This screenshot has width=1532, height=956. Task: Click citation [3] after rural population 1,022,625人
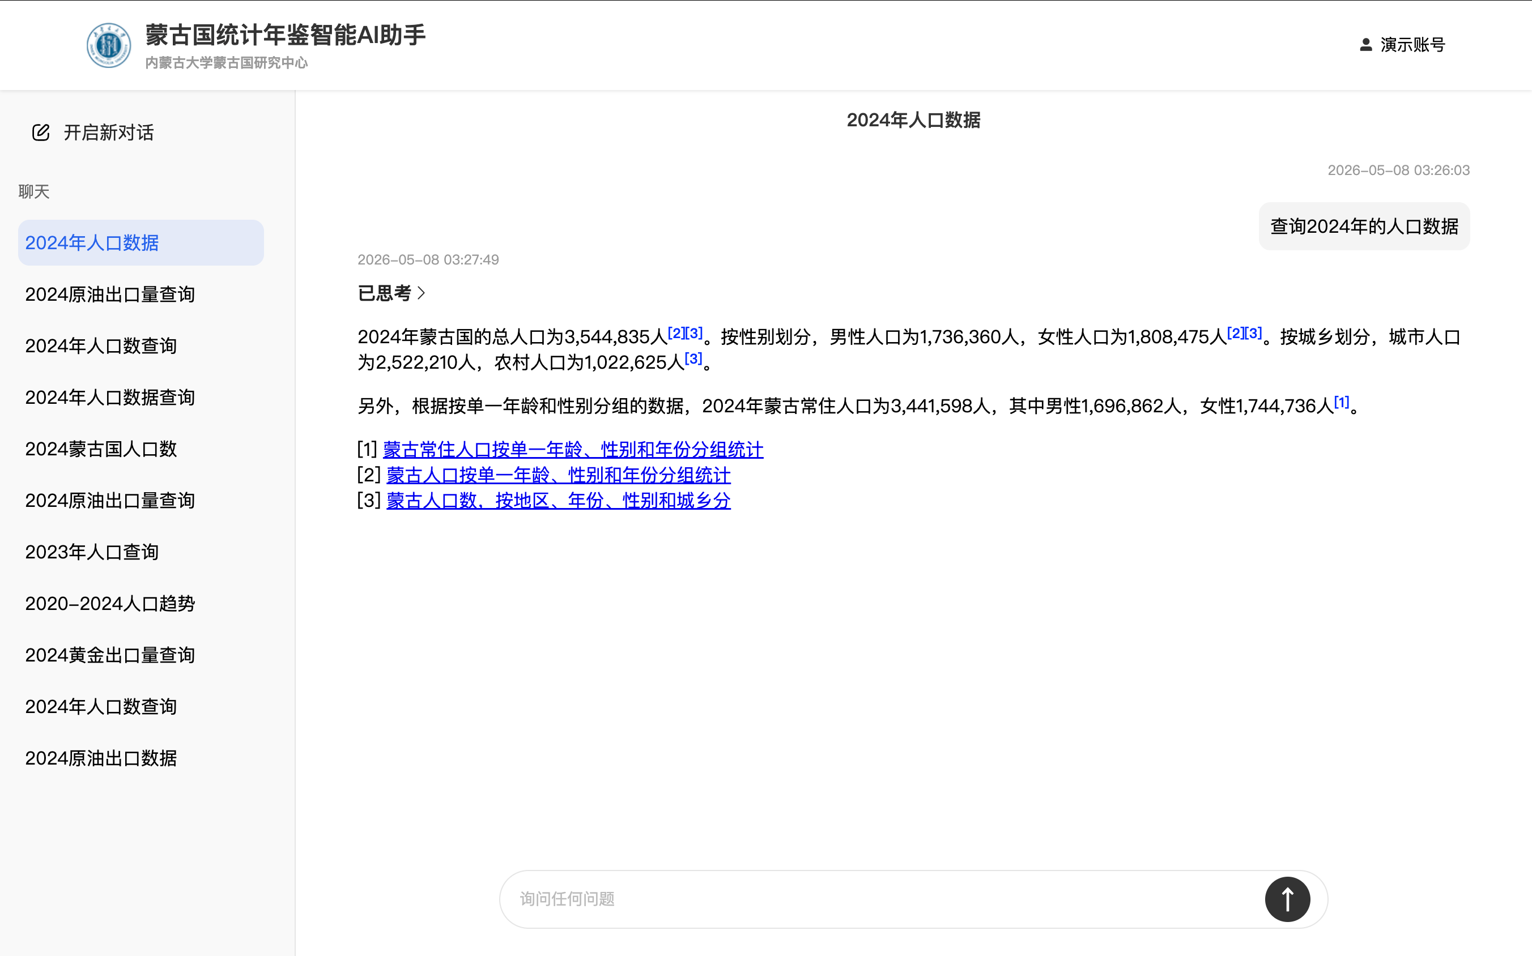pyautogui.click(x=693, y=358)
